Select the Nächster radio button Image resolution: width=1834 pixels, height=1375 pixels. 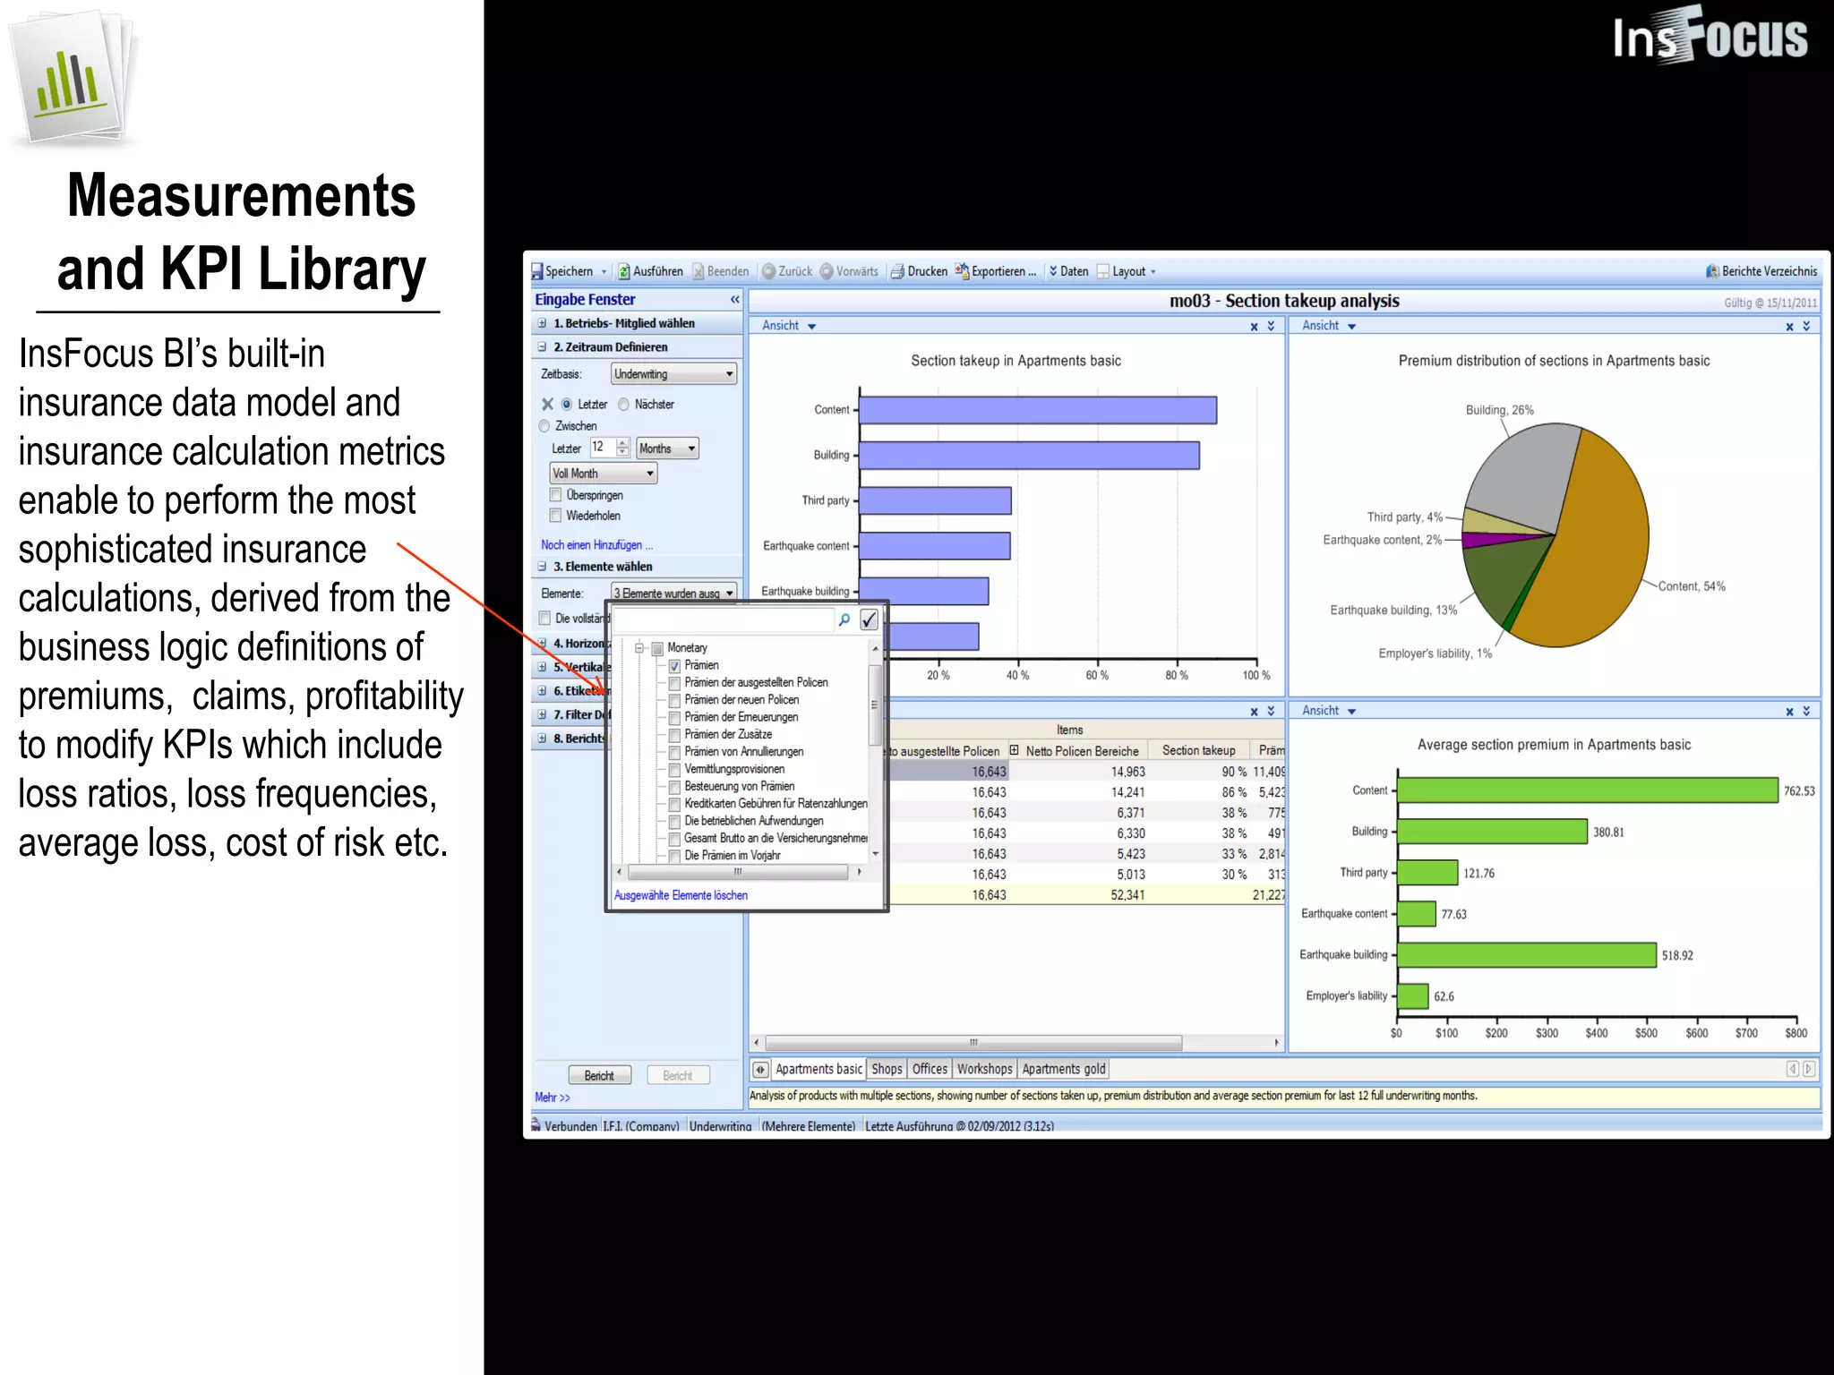(624, 405)
